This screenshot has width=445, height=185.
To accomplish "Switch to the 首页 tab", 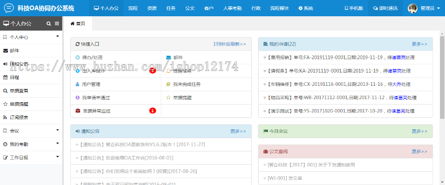I will (x=78, y=24).
